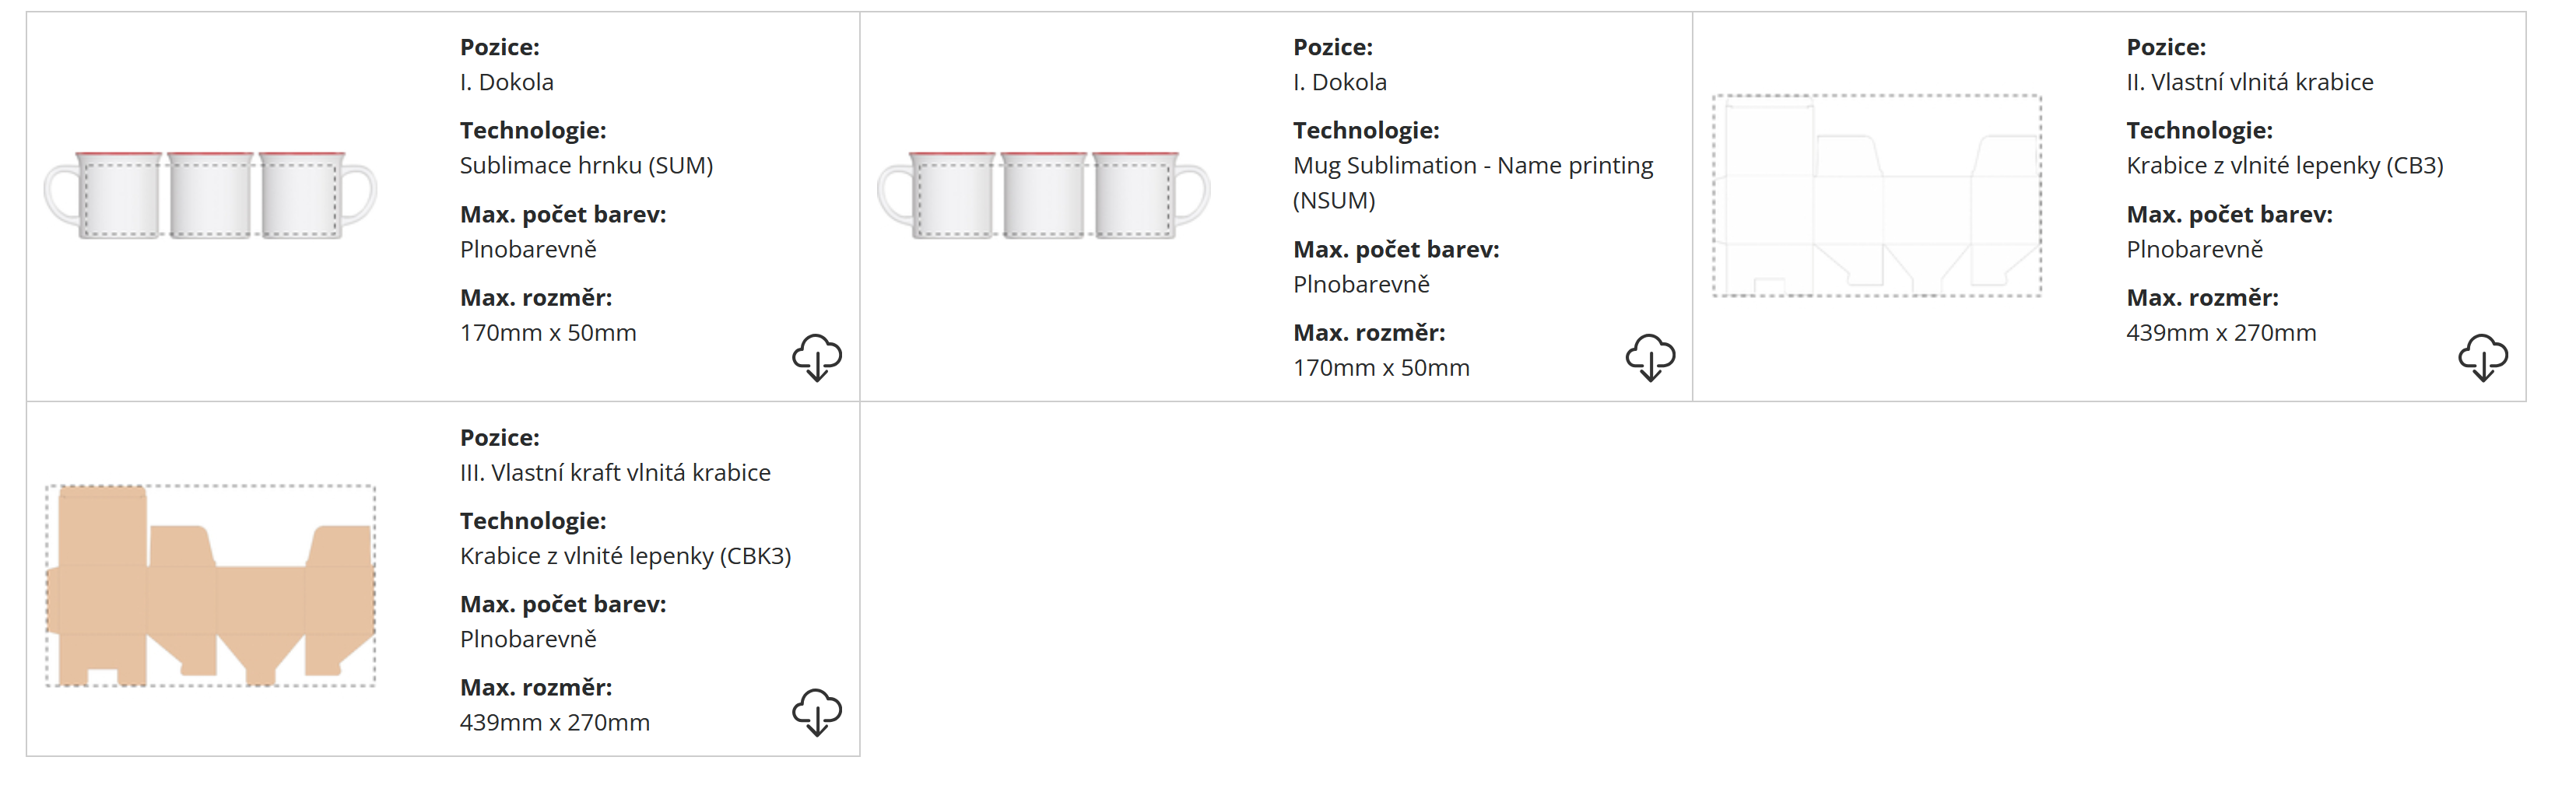Click the "Sublimace hrnku (SUM)" technology text
This screenshot has width=2576, height=785.
586,166
